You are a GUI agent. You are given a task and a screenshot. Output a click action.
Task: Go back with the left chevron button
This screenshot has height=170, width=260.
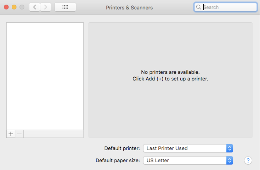(x=34, y=7)
